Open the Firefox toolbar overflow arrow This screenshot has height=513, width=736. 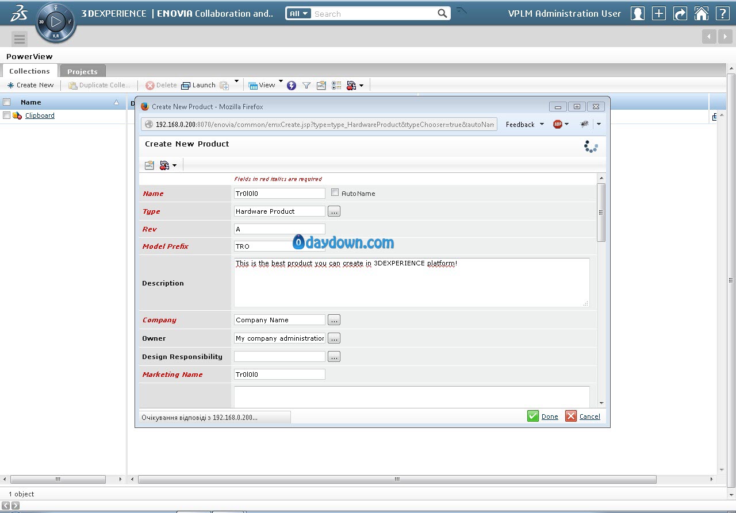pyautogui.click(x=599, y=124)
